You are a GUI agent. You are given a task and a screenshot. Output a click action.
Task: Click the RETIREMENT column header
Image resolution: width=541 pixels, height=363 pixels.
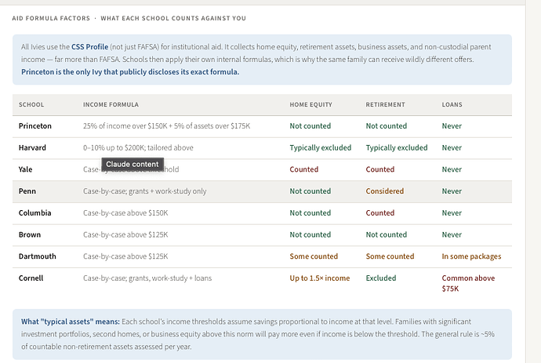pos(386,104)
